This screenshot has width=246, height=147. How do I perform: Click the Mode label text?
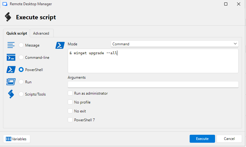(73, 44)
